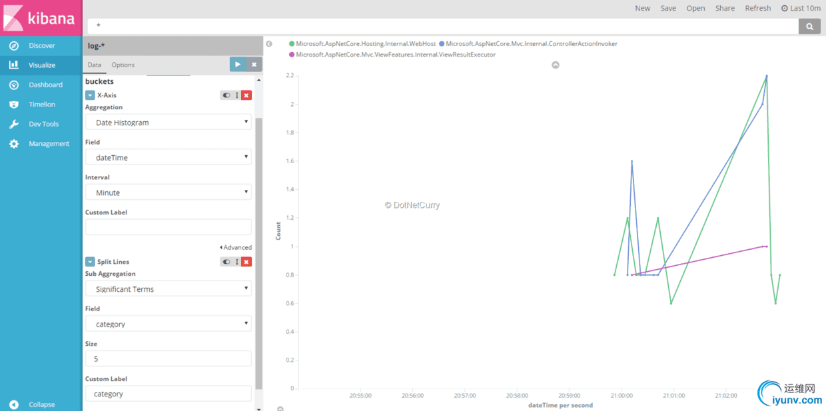
Task: Click the editor panel scrollbar
Action: point(259,253)
